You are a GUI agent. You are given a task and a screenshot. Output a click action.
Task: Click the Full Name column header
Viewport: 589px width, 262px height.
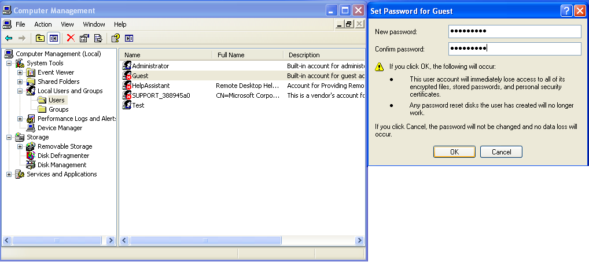[248, 55]
